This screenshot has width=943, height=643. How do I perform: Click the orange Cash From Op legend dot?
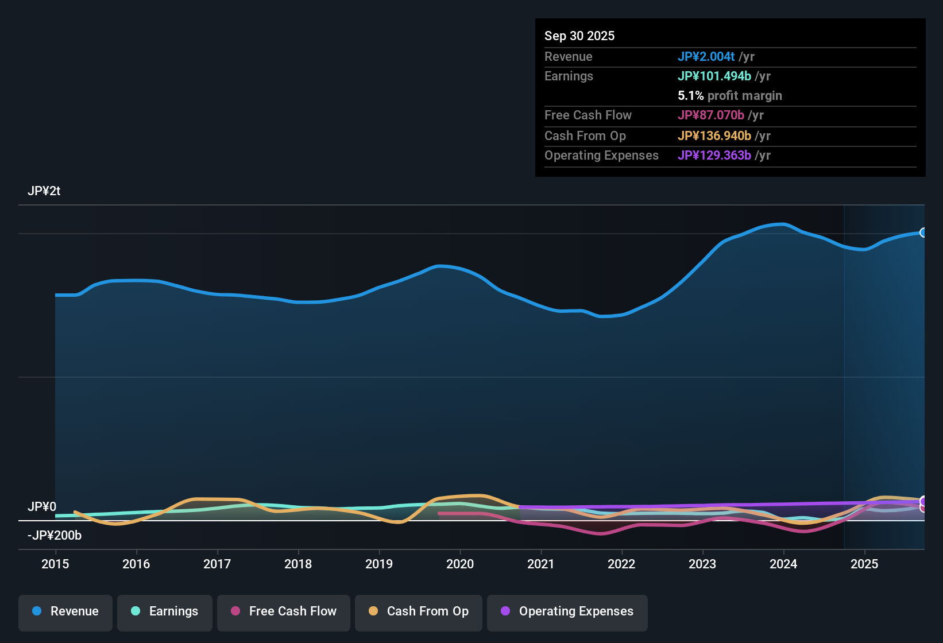373,611
